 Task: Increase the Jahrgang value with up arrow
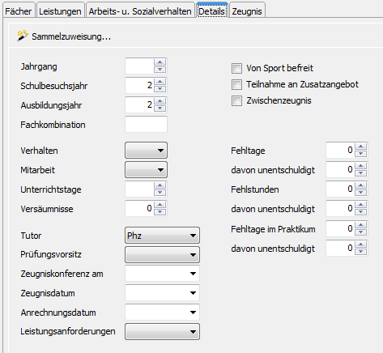tap(160, 62)
